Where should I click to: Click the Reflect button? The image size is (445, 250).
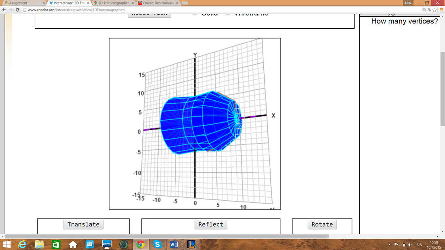click(x=210, y=225)
